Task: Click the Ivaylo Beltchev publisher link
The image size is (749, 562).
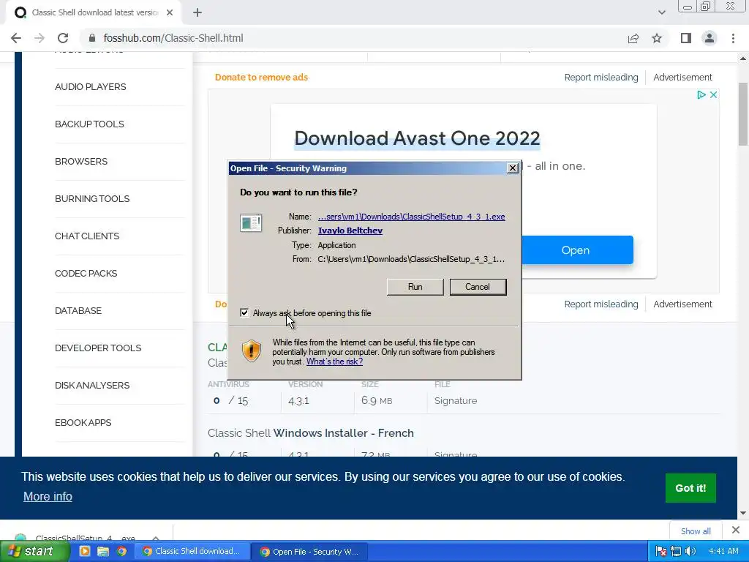Action: tap(350, 231)
